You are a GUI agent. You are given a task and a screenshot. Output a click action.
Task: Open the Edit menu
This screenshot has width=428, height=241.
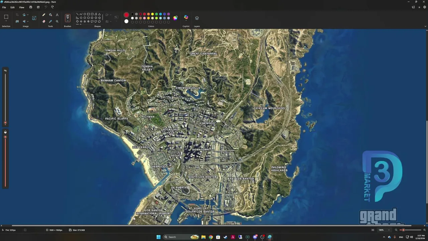tap(12, 7)
